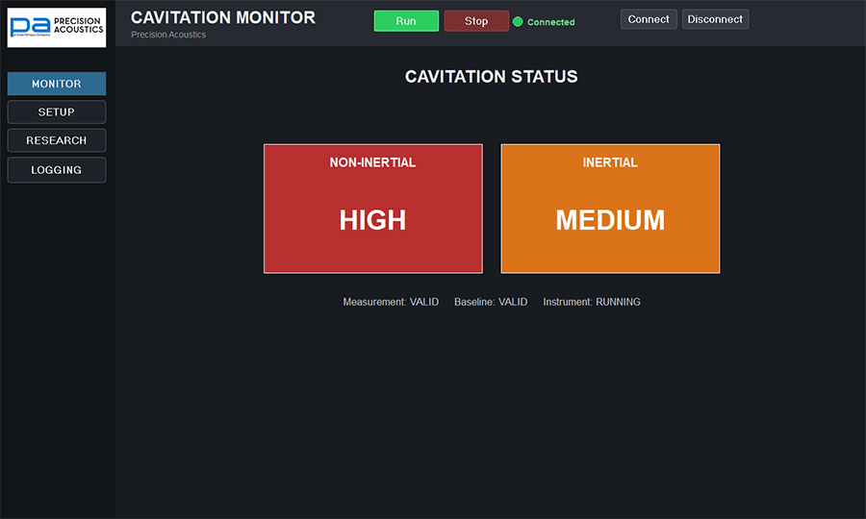Click the Instrument: RUNNING status text
The width and height of the screenshot is (866, 519).
point(592,302)
